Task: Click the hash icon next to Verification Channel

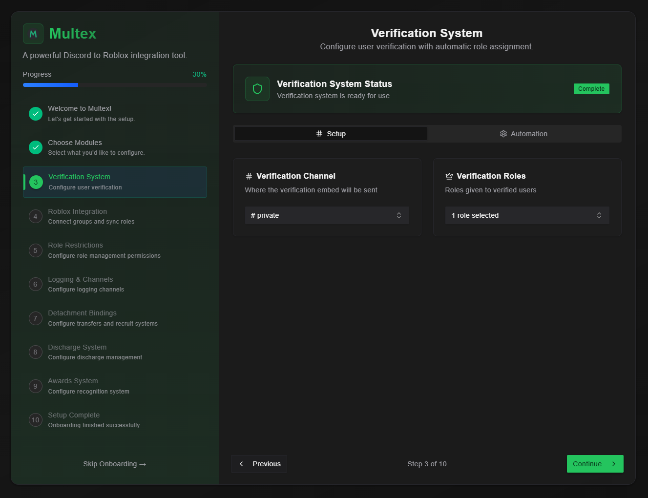Action: (x=249, y=176)
